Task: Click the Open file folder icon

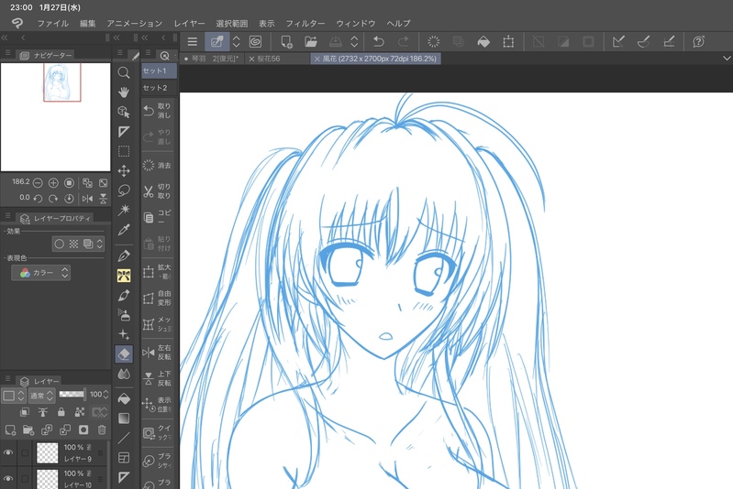Action: tap(310, 41)
